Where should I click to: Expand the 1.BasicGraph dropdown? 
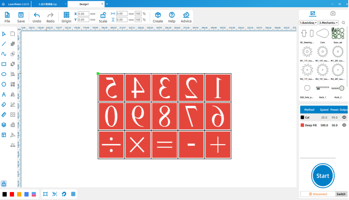point(308,23)
